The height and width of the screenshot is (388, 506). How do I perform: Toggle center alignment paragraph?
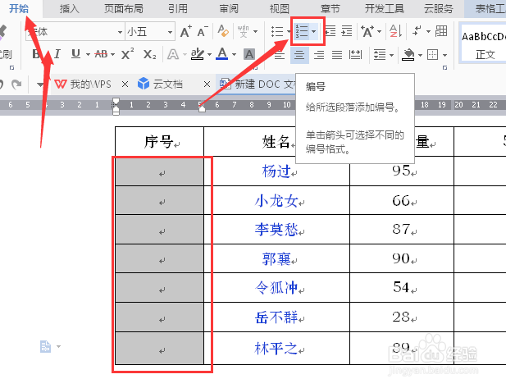click(x=299, y=55)
